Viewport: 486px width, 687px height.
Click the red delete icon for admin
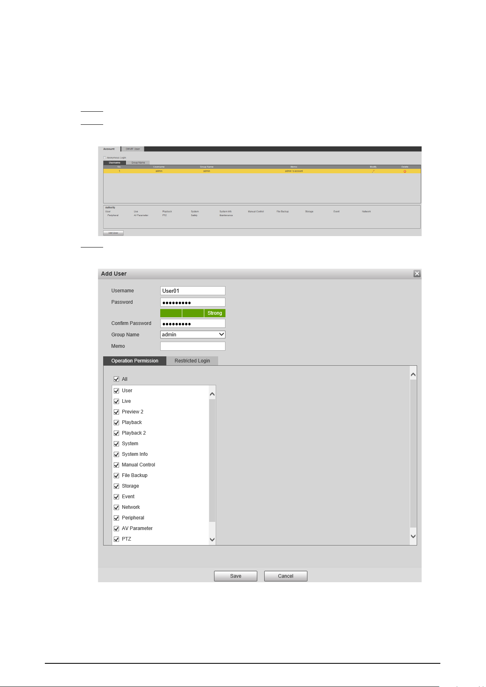[405, 171]
